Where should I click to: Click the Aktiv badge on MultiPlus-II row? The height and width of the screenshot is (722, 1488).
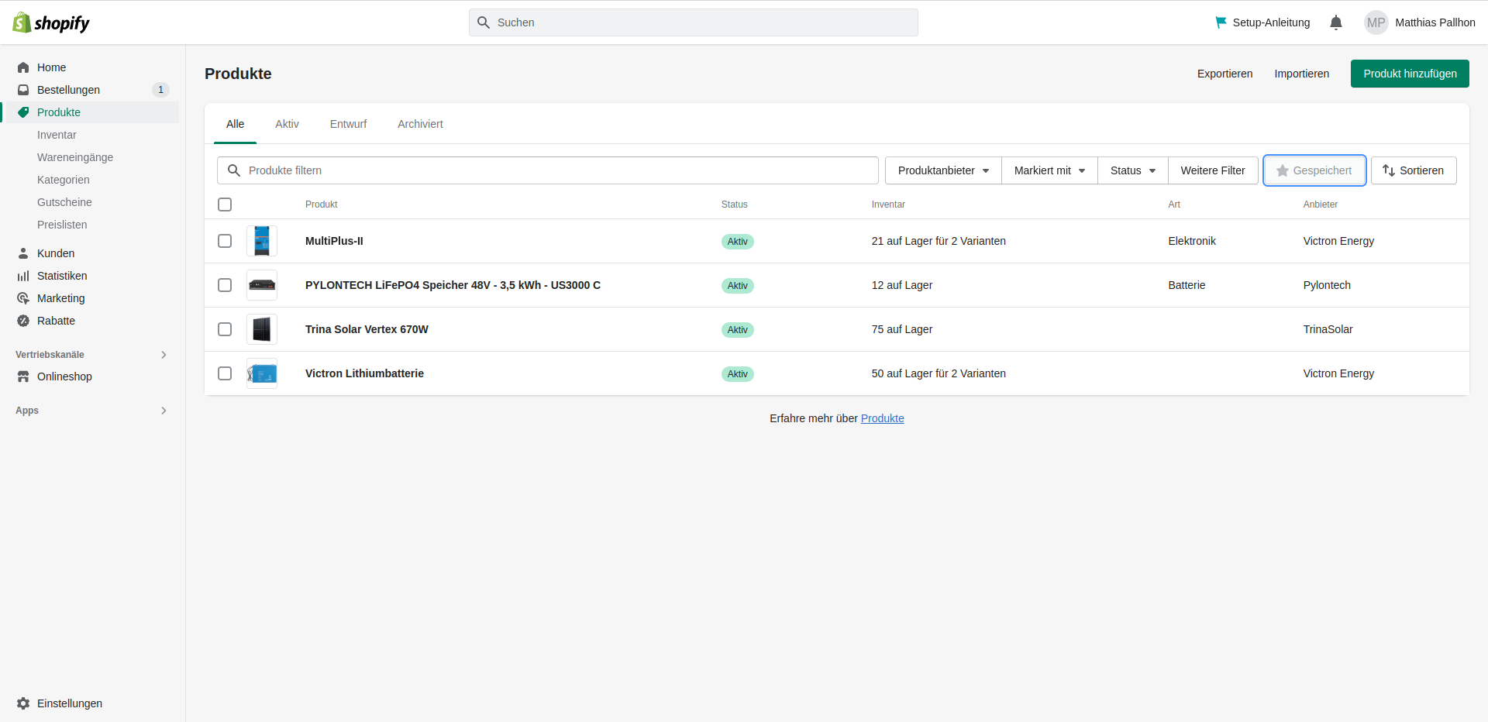coord(738,242)
